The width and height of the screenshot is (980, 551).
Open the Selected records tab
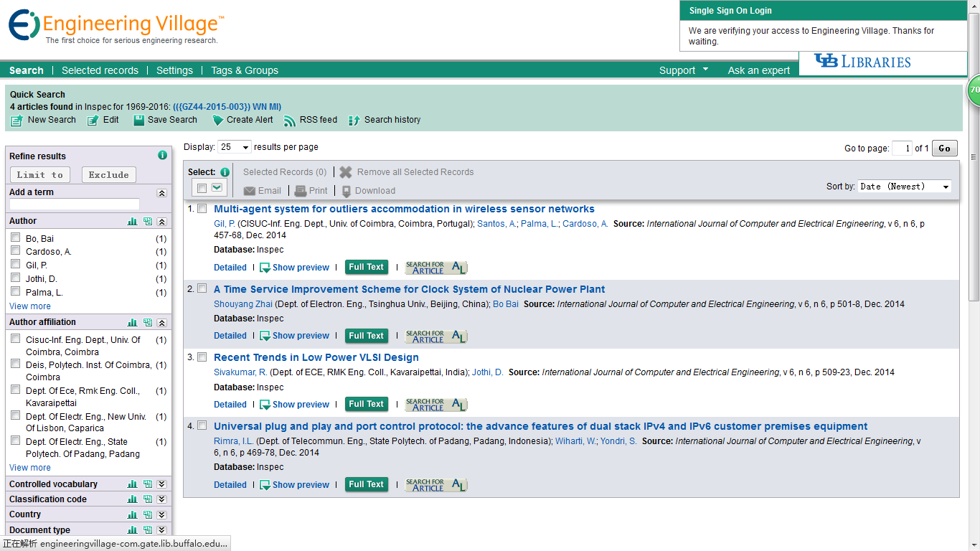click(x=100, y=70)
